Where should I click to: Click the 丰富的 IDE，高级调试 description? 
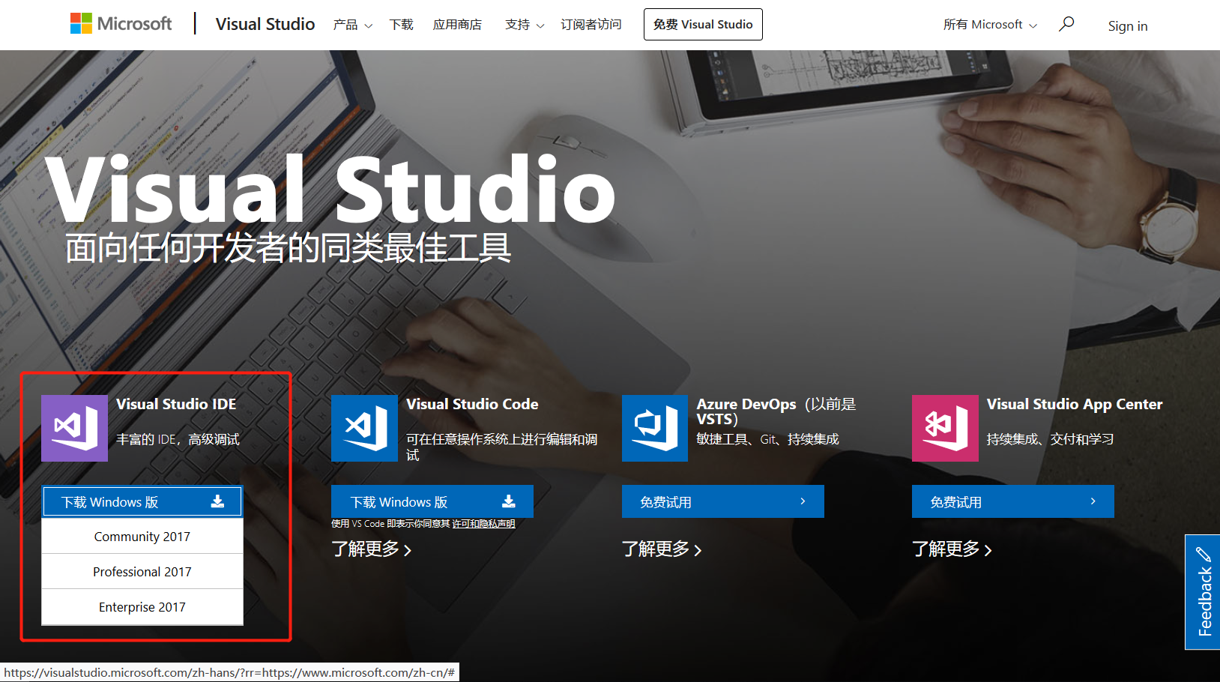click(178, 439)
